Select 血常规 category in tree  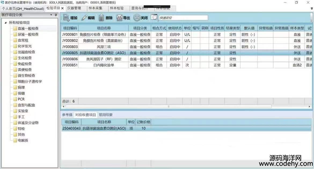23,40
